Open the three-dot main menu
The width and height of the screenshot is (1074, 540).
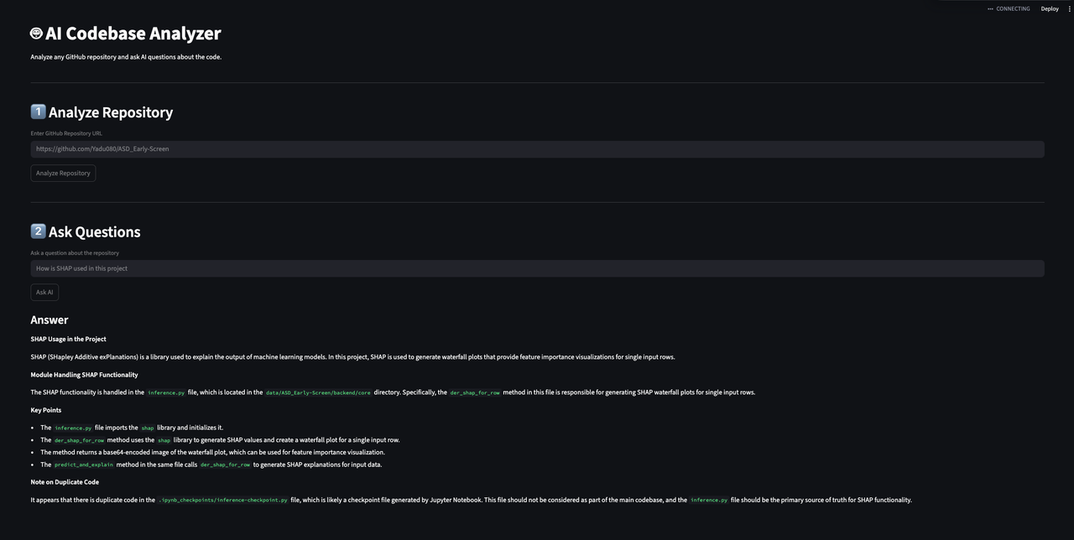1069,8
